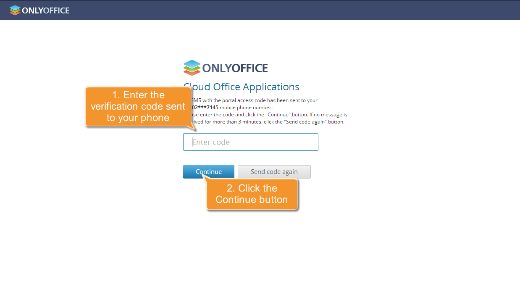Click the '2. Click the Continue button' callout
The image size is (520, 297).
pos(252,194)
